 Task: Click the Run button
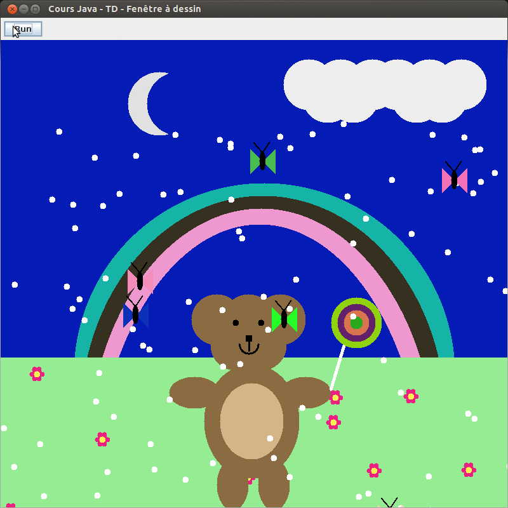tap(23, 29)
